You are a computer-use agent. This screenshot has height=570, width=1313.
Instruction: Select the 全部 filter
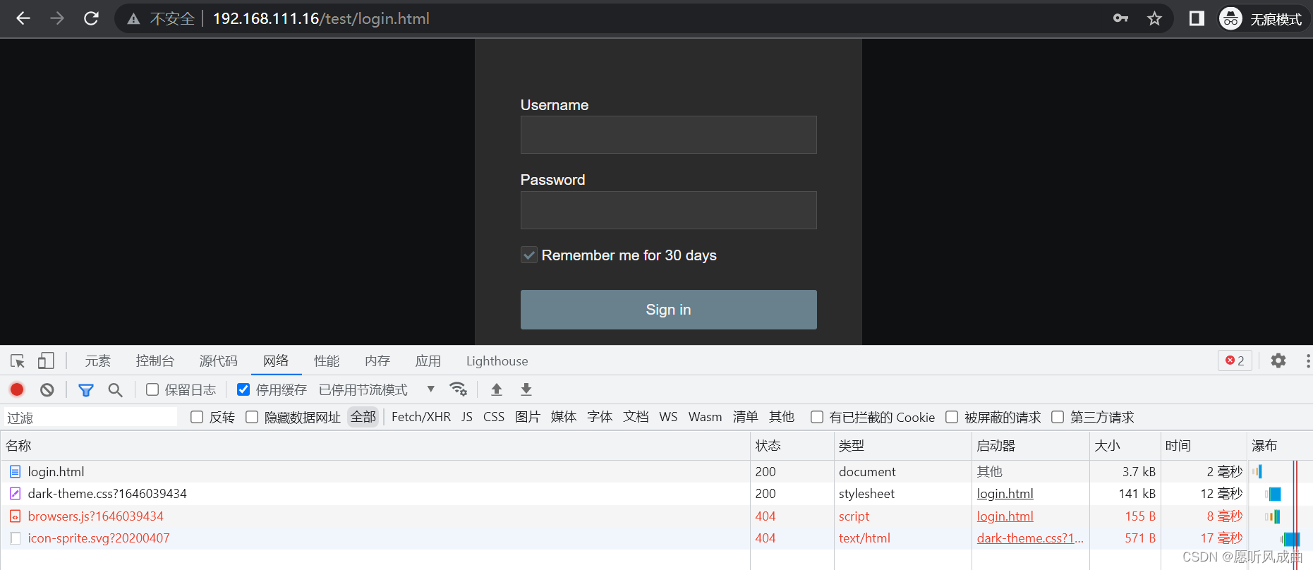[363, 417]
